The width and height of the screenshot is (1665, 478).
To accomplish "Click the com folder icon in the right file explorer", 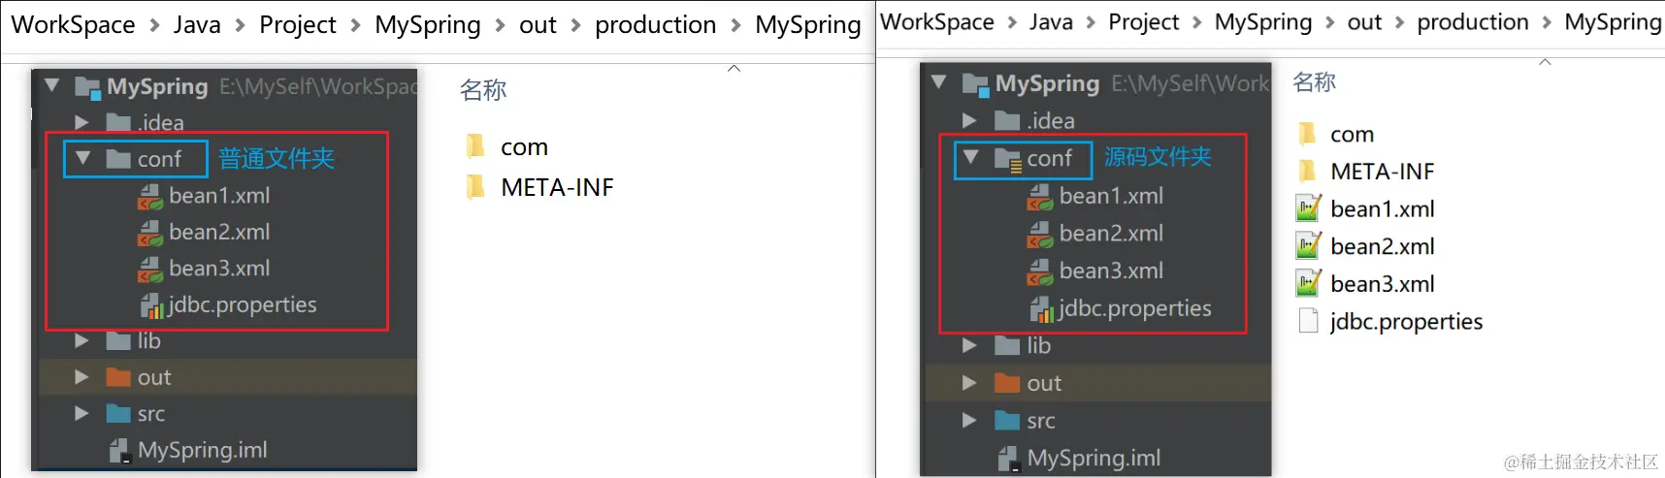I will point(1308,134).
